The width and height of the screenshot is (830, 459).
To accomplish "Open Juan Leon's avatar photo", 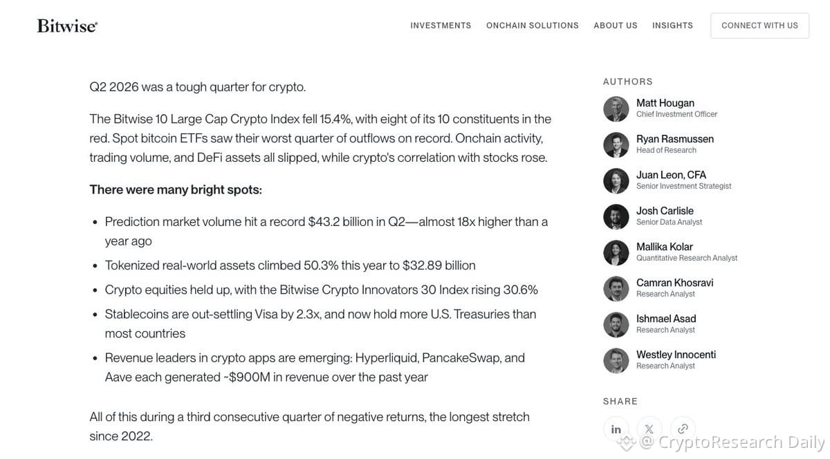I will pyautogui.click(x=616, y=180).
